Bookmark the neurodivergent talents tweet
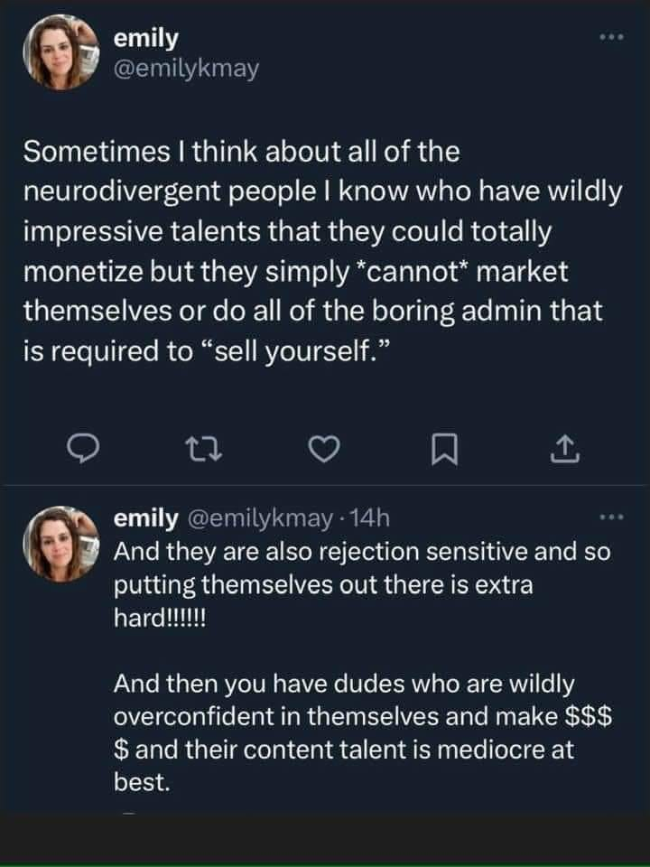Image resolution: width=650 pixels, height=867 pixels. 444,449
